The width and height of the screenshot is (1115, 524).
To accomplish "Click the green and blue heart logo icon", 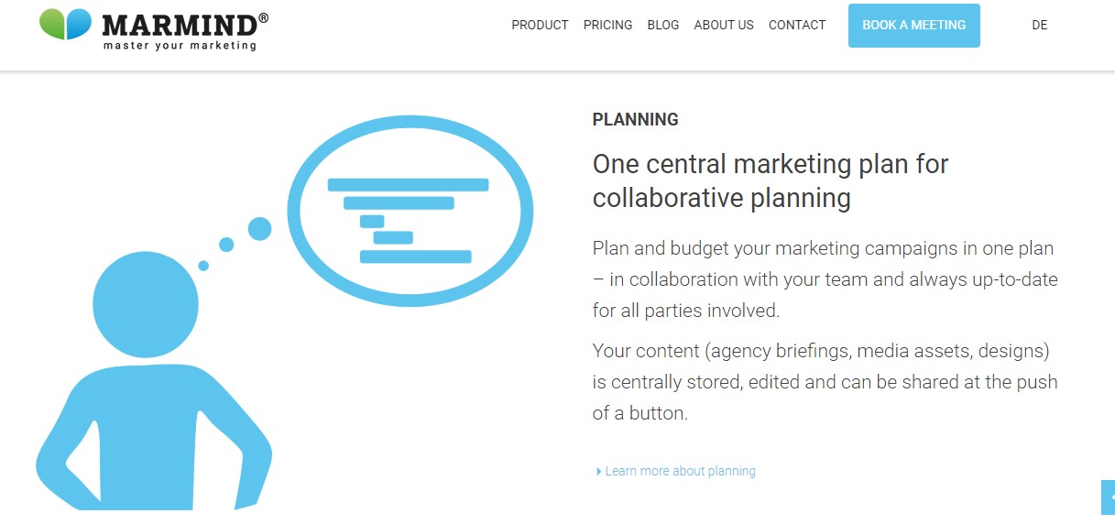I will pos(66,25).
